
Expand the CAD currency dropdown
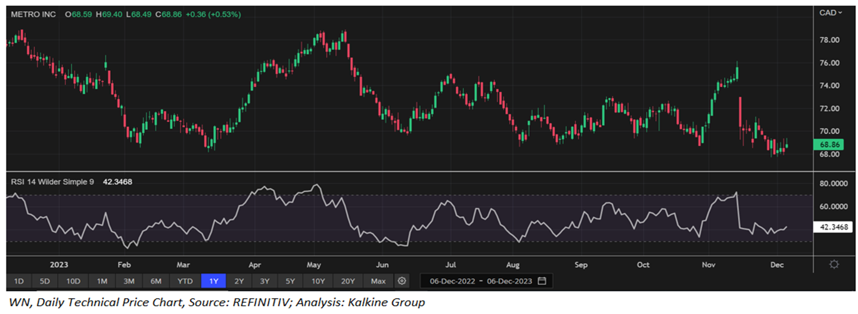(x=830, y=13)
